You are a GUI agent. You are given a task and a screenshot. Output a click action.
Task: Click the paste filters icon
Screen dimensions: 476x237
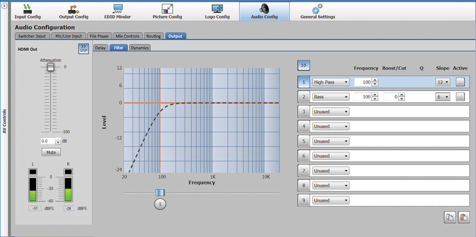[463, 217]
